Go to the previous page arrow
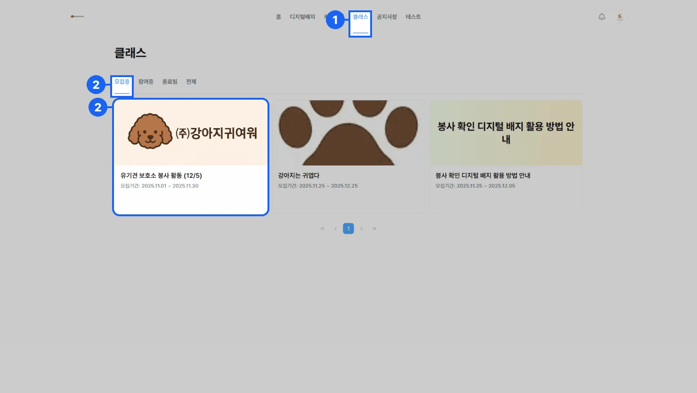The image size is (697, 393). tap(335, 228)
